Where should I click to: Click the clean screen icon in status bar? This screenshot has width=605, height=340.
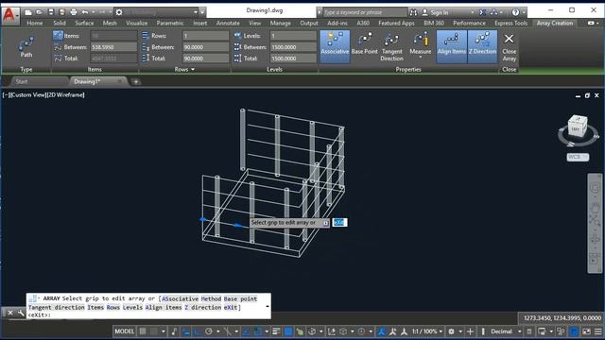[x=586, y=331]
